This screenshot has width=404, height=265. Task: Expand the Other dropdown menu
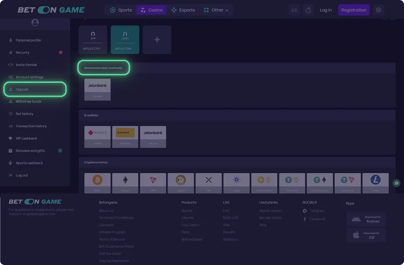[216, 10]
